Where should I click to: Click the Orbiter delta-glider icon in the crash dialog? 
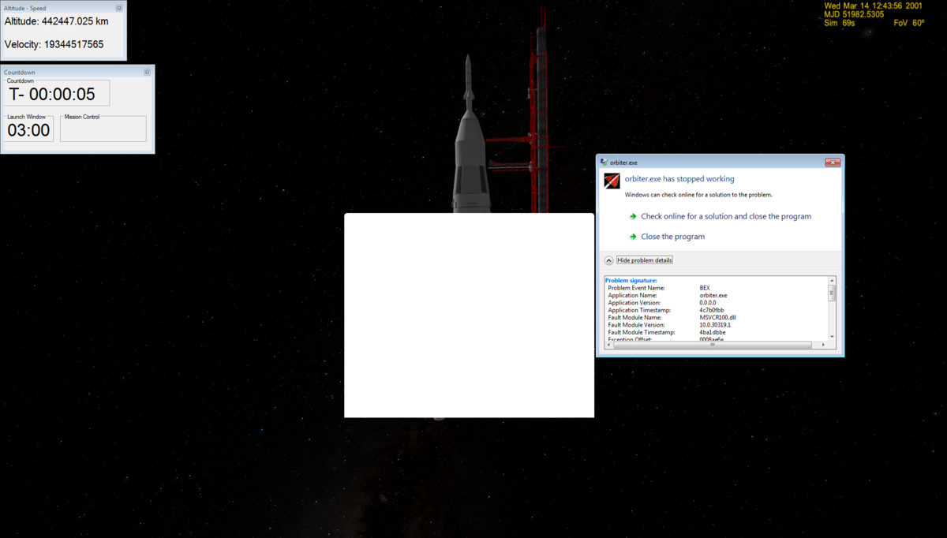[x=612, y=181]
